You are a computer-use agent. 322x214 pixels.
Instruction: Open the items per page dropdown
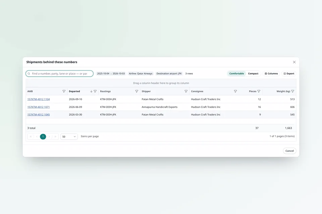point(69,136)
